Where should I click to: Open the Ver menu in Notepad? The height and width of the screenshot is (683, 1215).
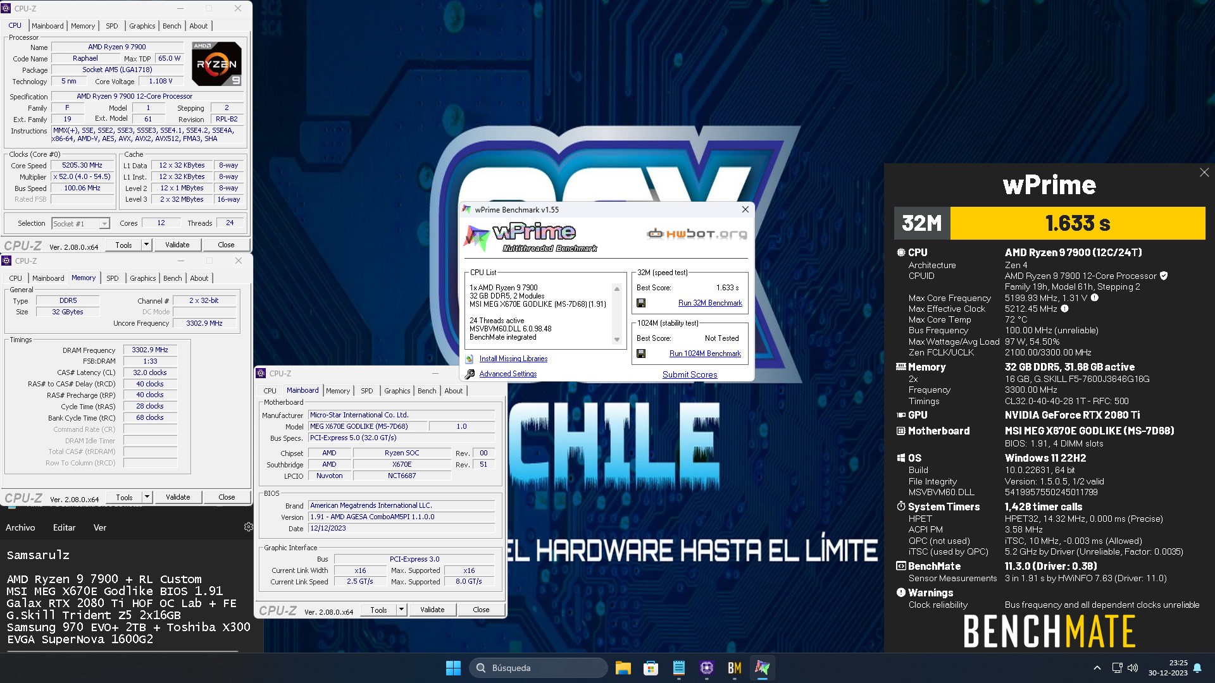click(x=100, y=527)
